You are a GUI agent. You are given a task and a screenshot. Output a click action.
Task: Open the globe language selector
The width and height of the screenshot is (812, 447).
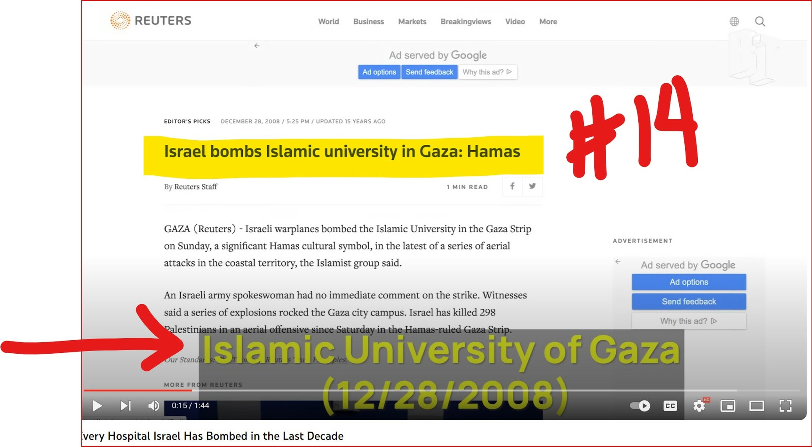coord(734,21)
